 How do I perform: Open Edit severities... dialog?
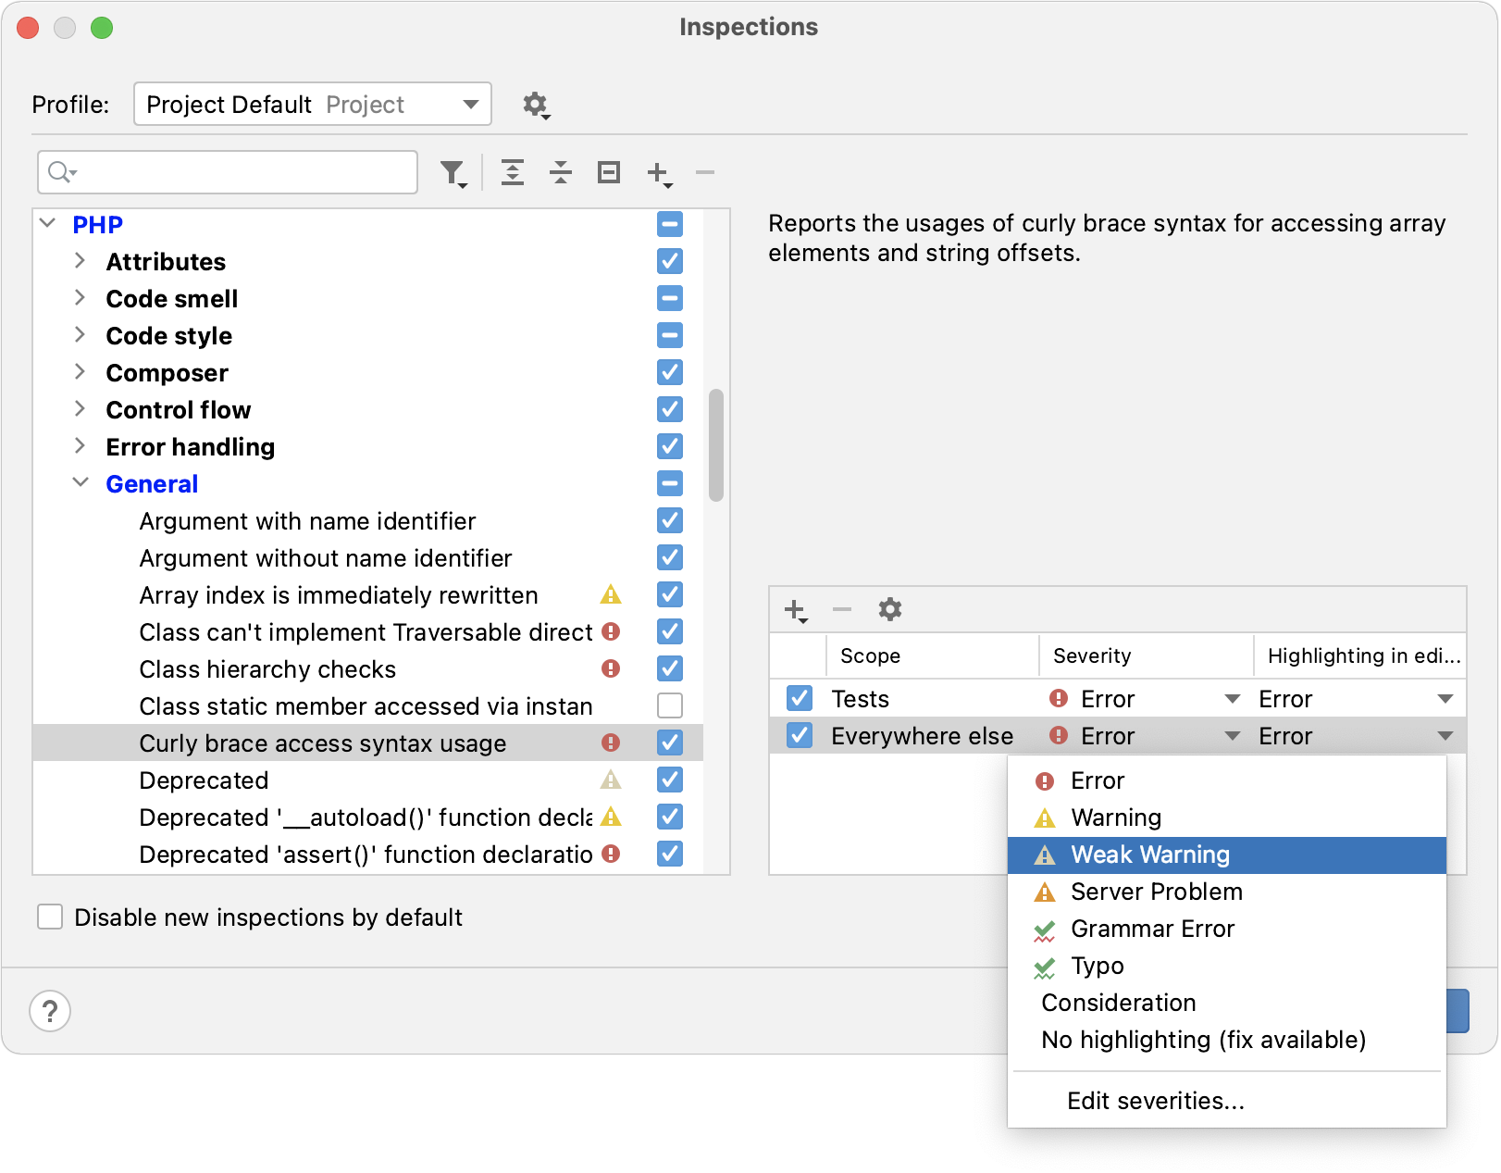click(1227, 1101)
